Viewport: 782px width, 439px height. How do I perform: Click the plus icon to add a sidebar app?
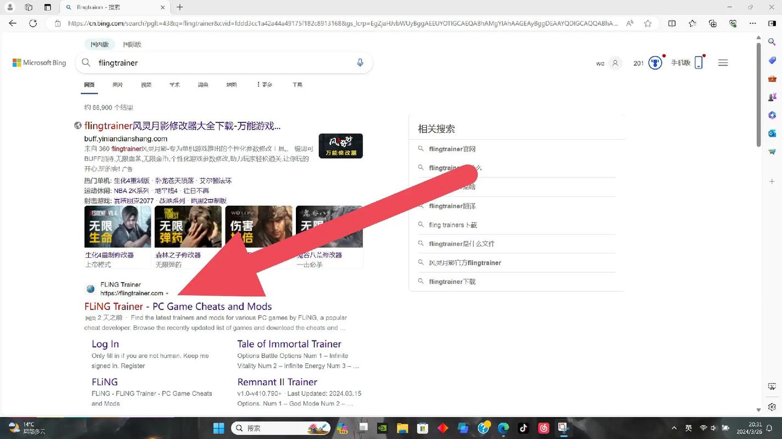(x=772, y=181)
